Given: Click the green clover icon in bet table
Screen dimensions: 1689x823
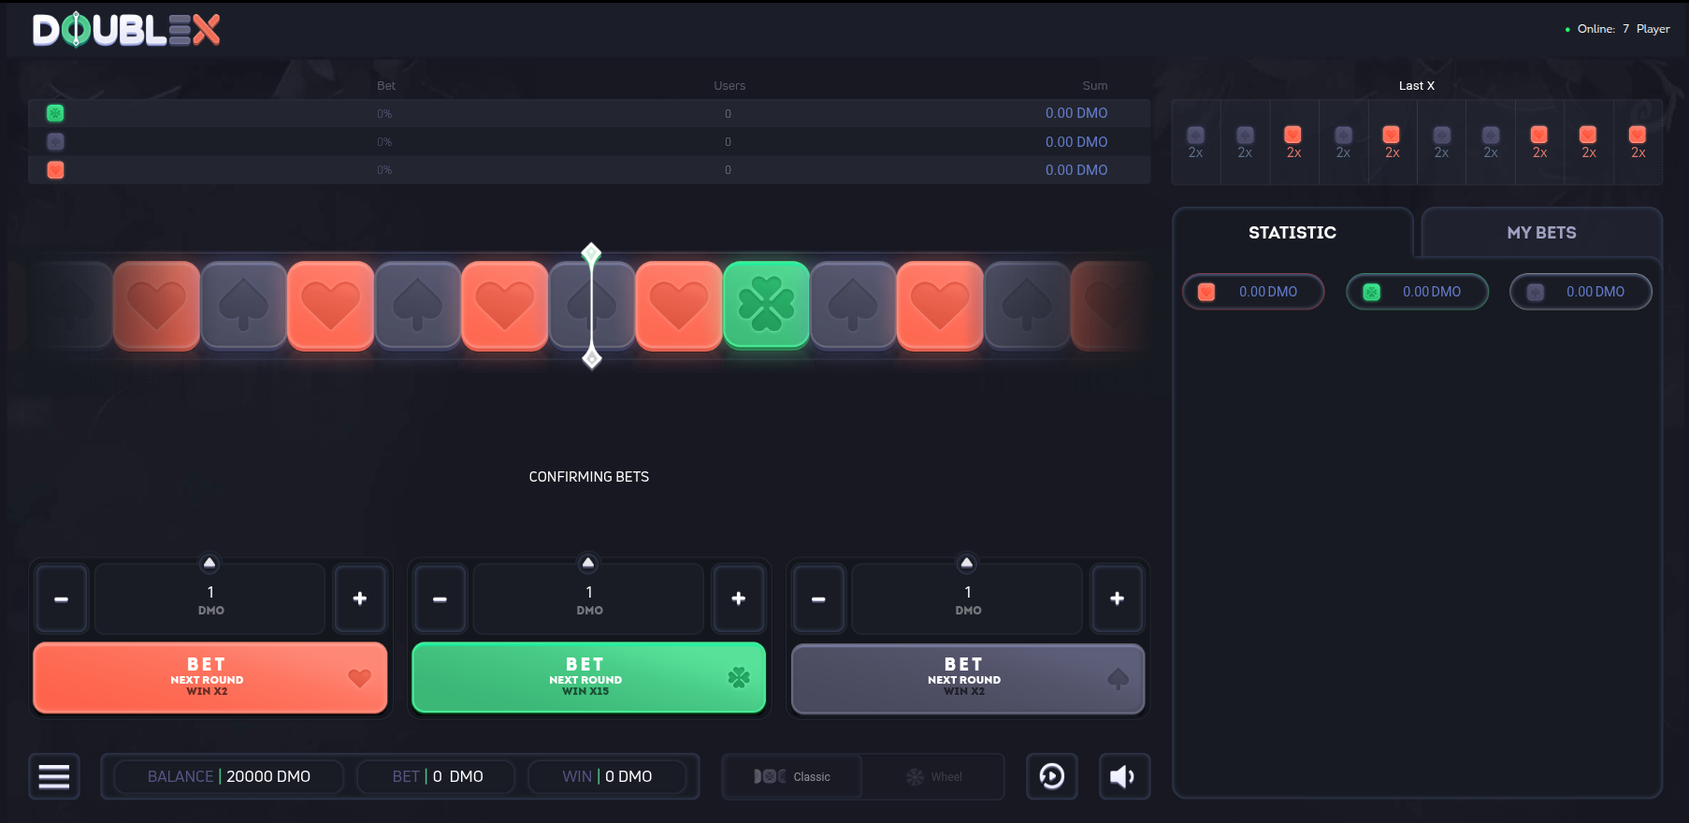Looking at the screenshot, I should (55, 113).
